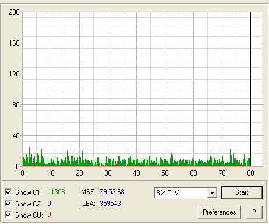Uncheck the Show C1 checkbox

[8, 192]
